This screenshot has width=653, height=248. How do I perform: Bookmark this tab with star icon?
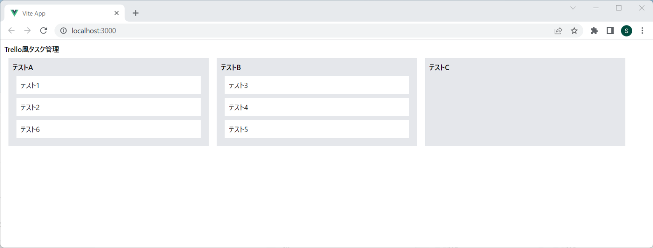(574, 31)
